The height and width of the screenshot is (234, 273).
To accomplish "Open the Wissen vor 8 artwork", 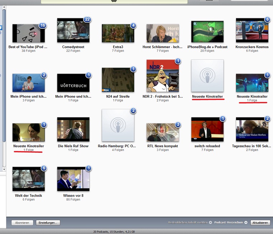I will (73, 179).
